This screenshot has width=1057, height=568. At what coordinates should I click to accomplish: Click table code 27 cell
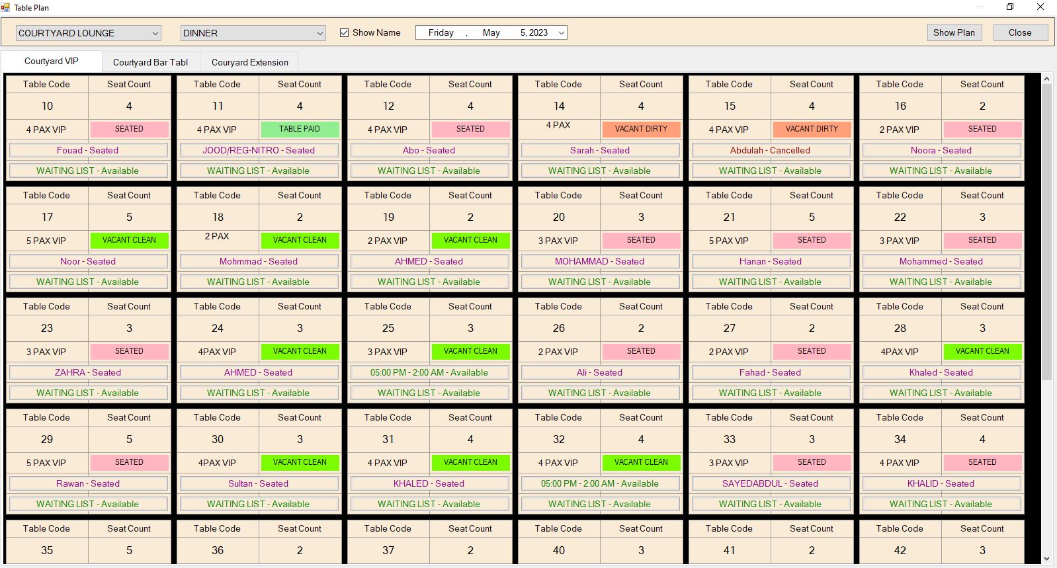point(730,328)
